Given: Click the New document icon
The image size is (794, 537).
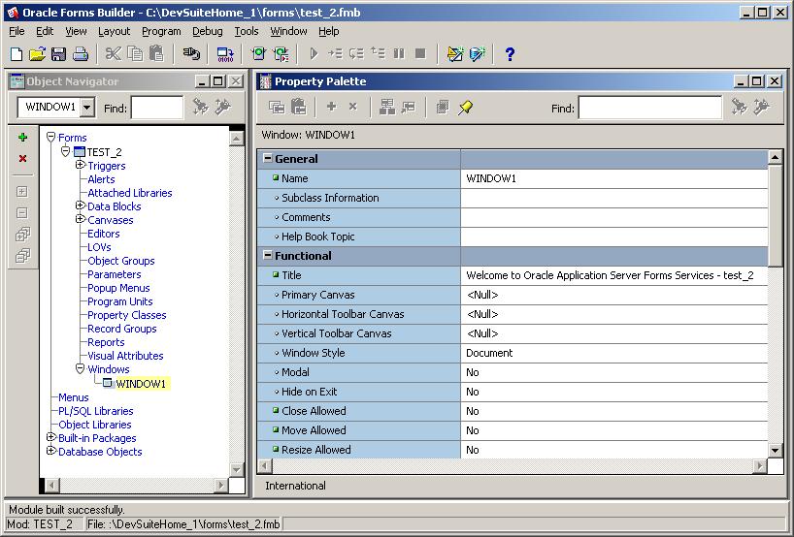Looking at the screenshot, I should click(x=17, y=54).
